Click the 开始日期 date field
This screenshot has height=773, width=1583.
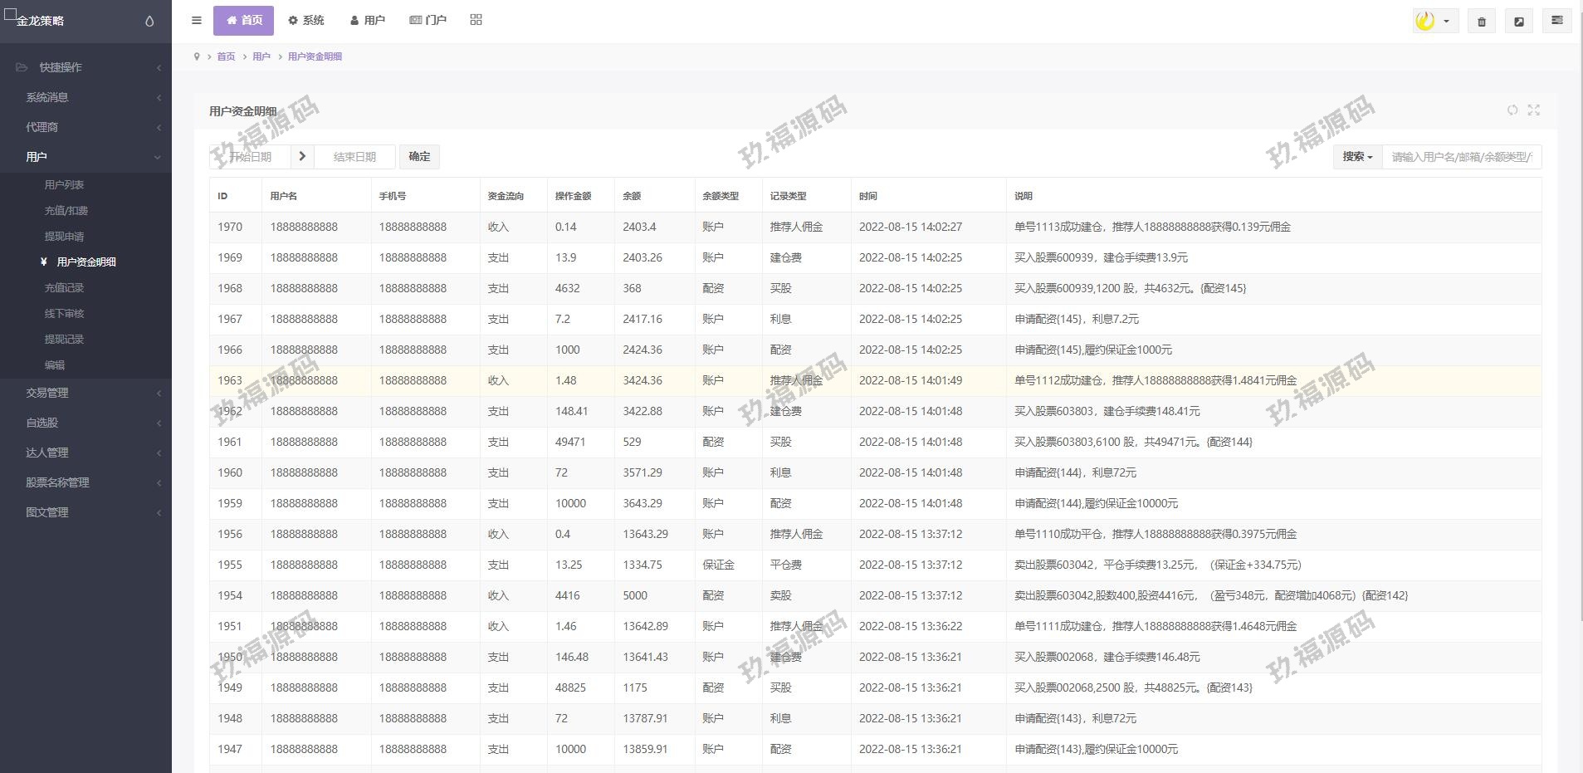[251, 157]
